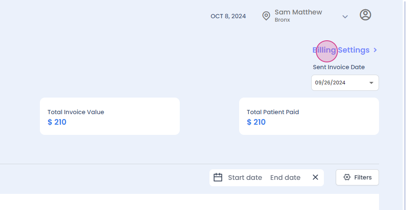Select the 09/26/2024 date combo box

[339, 83]
